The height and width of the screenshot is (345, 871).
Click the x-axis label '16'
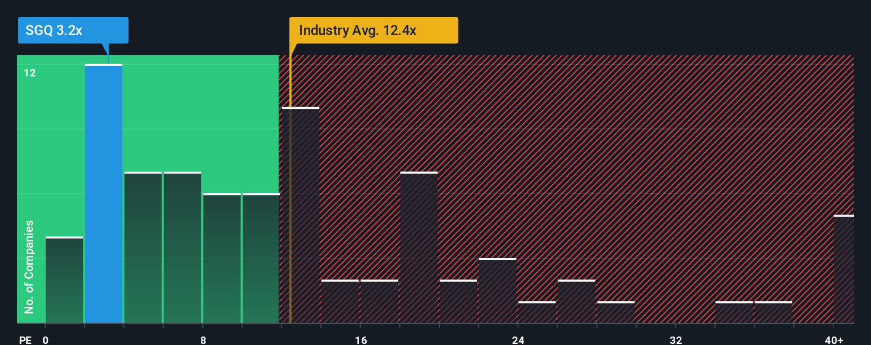pyautogui.click(x=361, y=340)
